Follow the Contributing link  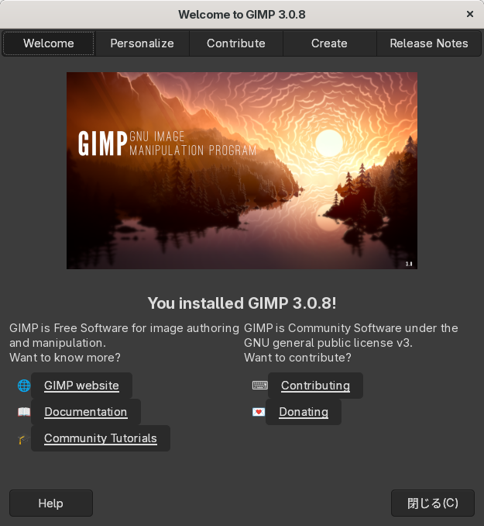[x=315, y=386]
